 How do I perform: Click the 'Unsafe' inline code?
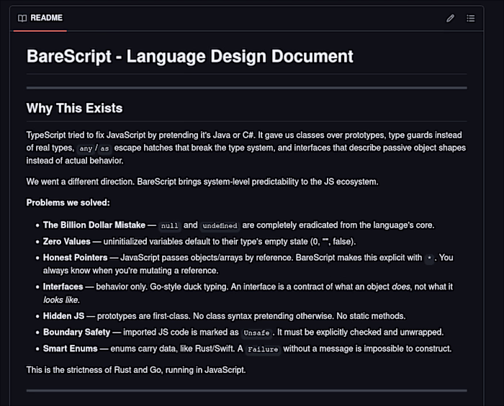pos(256,333)
